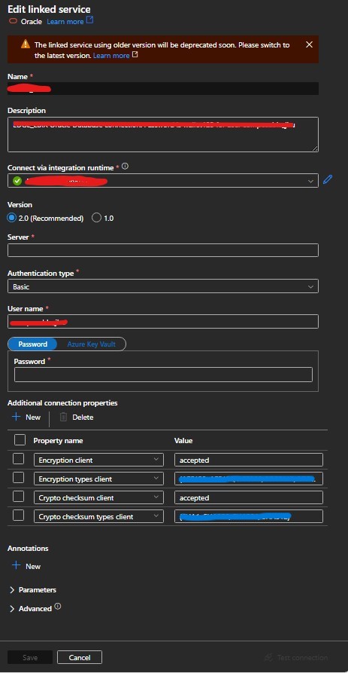Open Learn more link in warning banner
Screen dimensions: 348x673
pos(111,55)
